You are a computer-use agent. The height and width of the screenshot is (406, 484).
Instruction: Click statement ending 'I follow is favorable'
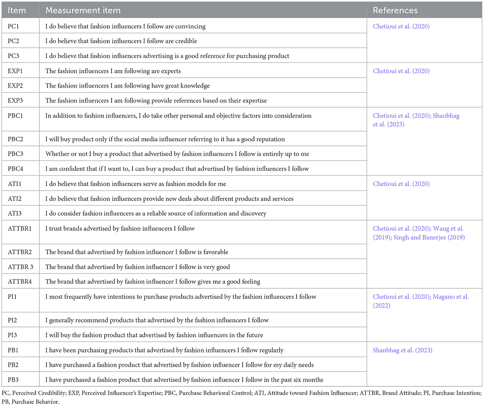(137, 252)
